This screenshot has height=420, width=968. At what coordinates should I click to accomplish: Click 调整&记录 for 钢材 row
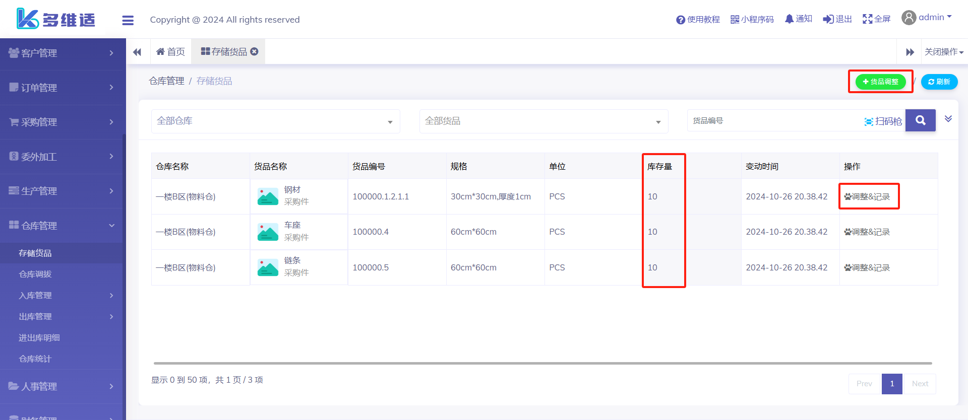coord(867,196)
